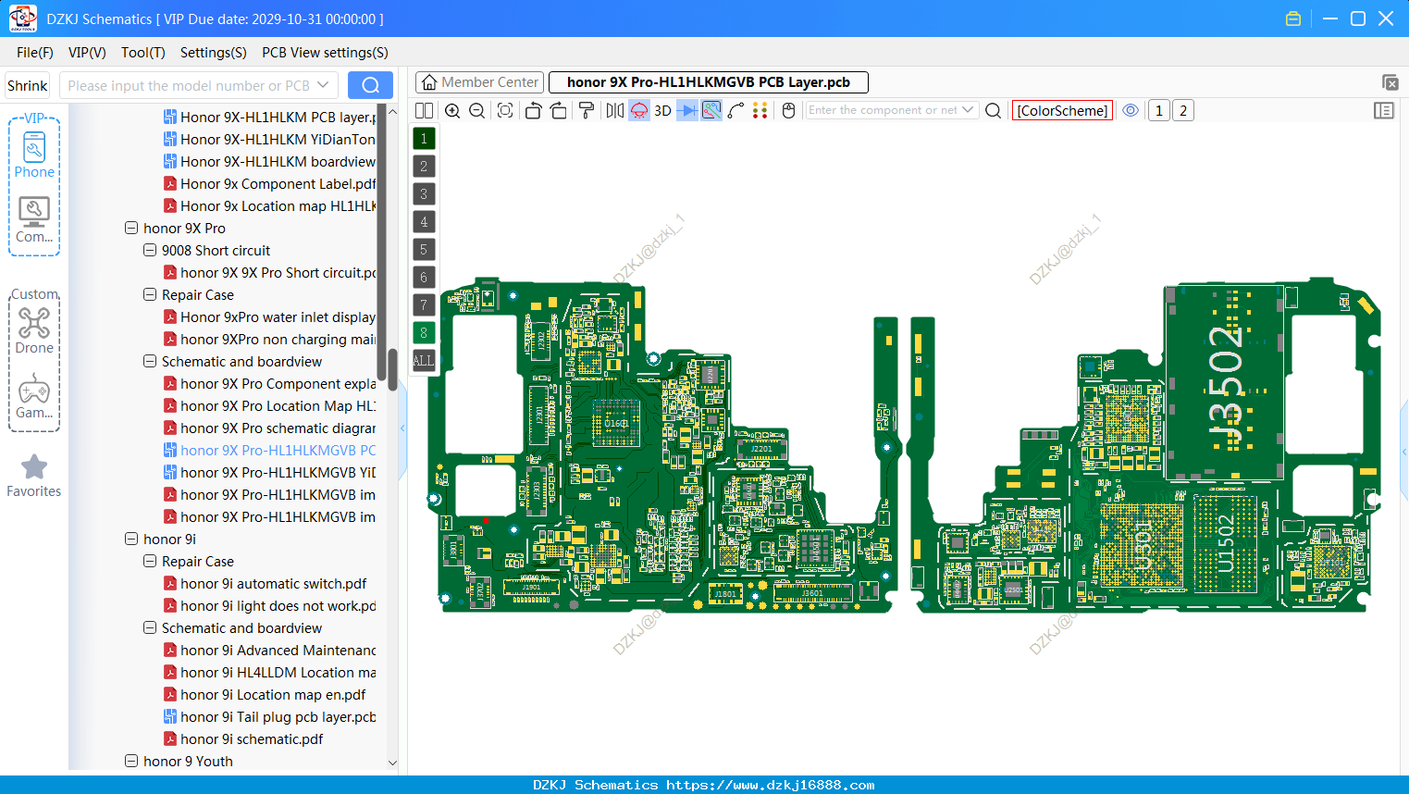Click the mouse settings icon

pyautogui.click(x=789, y=111)
